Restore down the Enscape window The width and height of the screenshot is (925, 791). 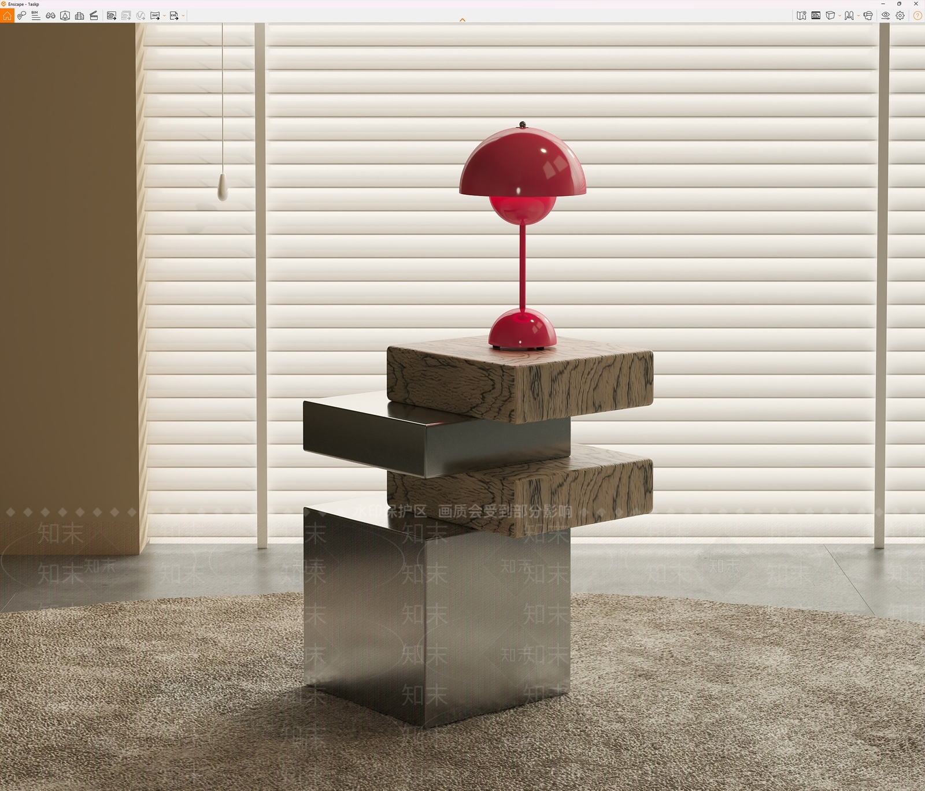(899, 4)
